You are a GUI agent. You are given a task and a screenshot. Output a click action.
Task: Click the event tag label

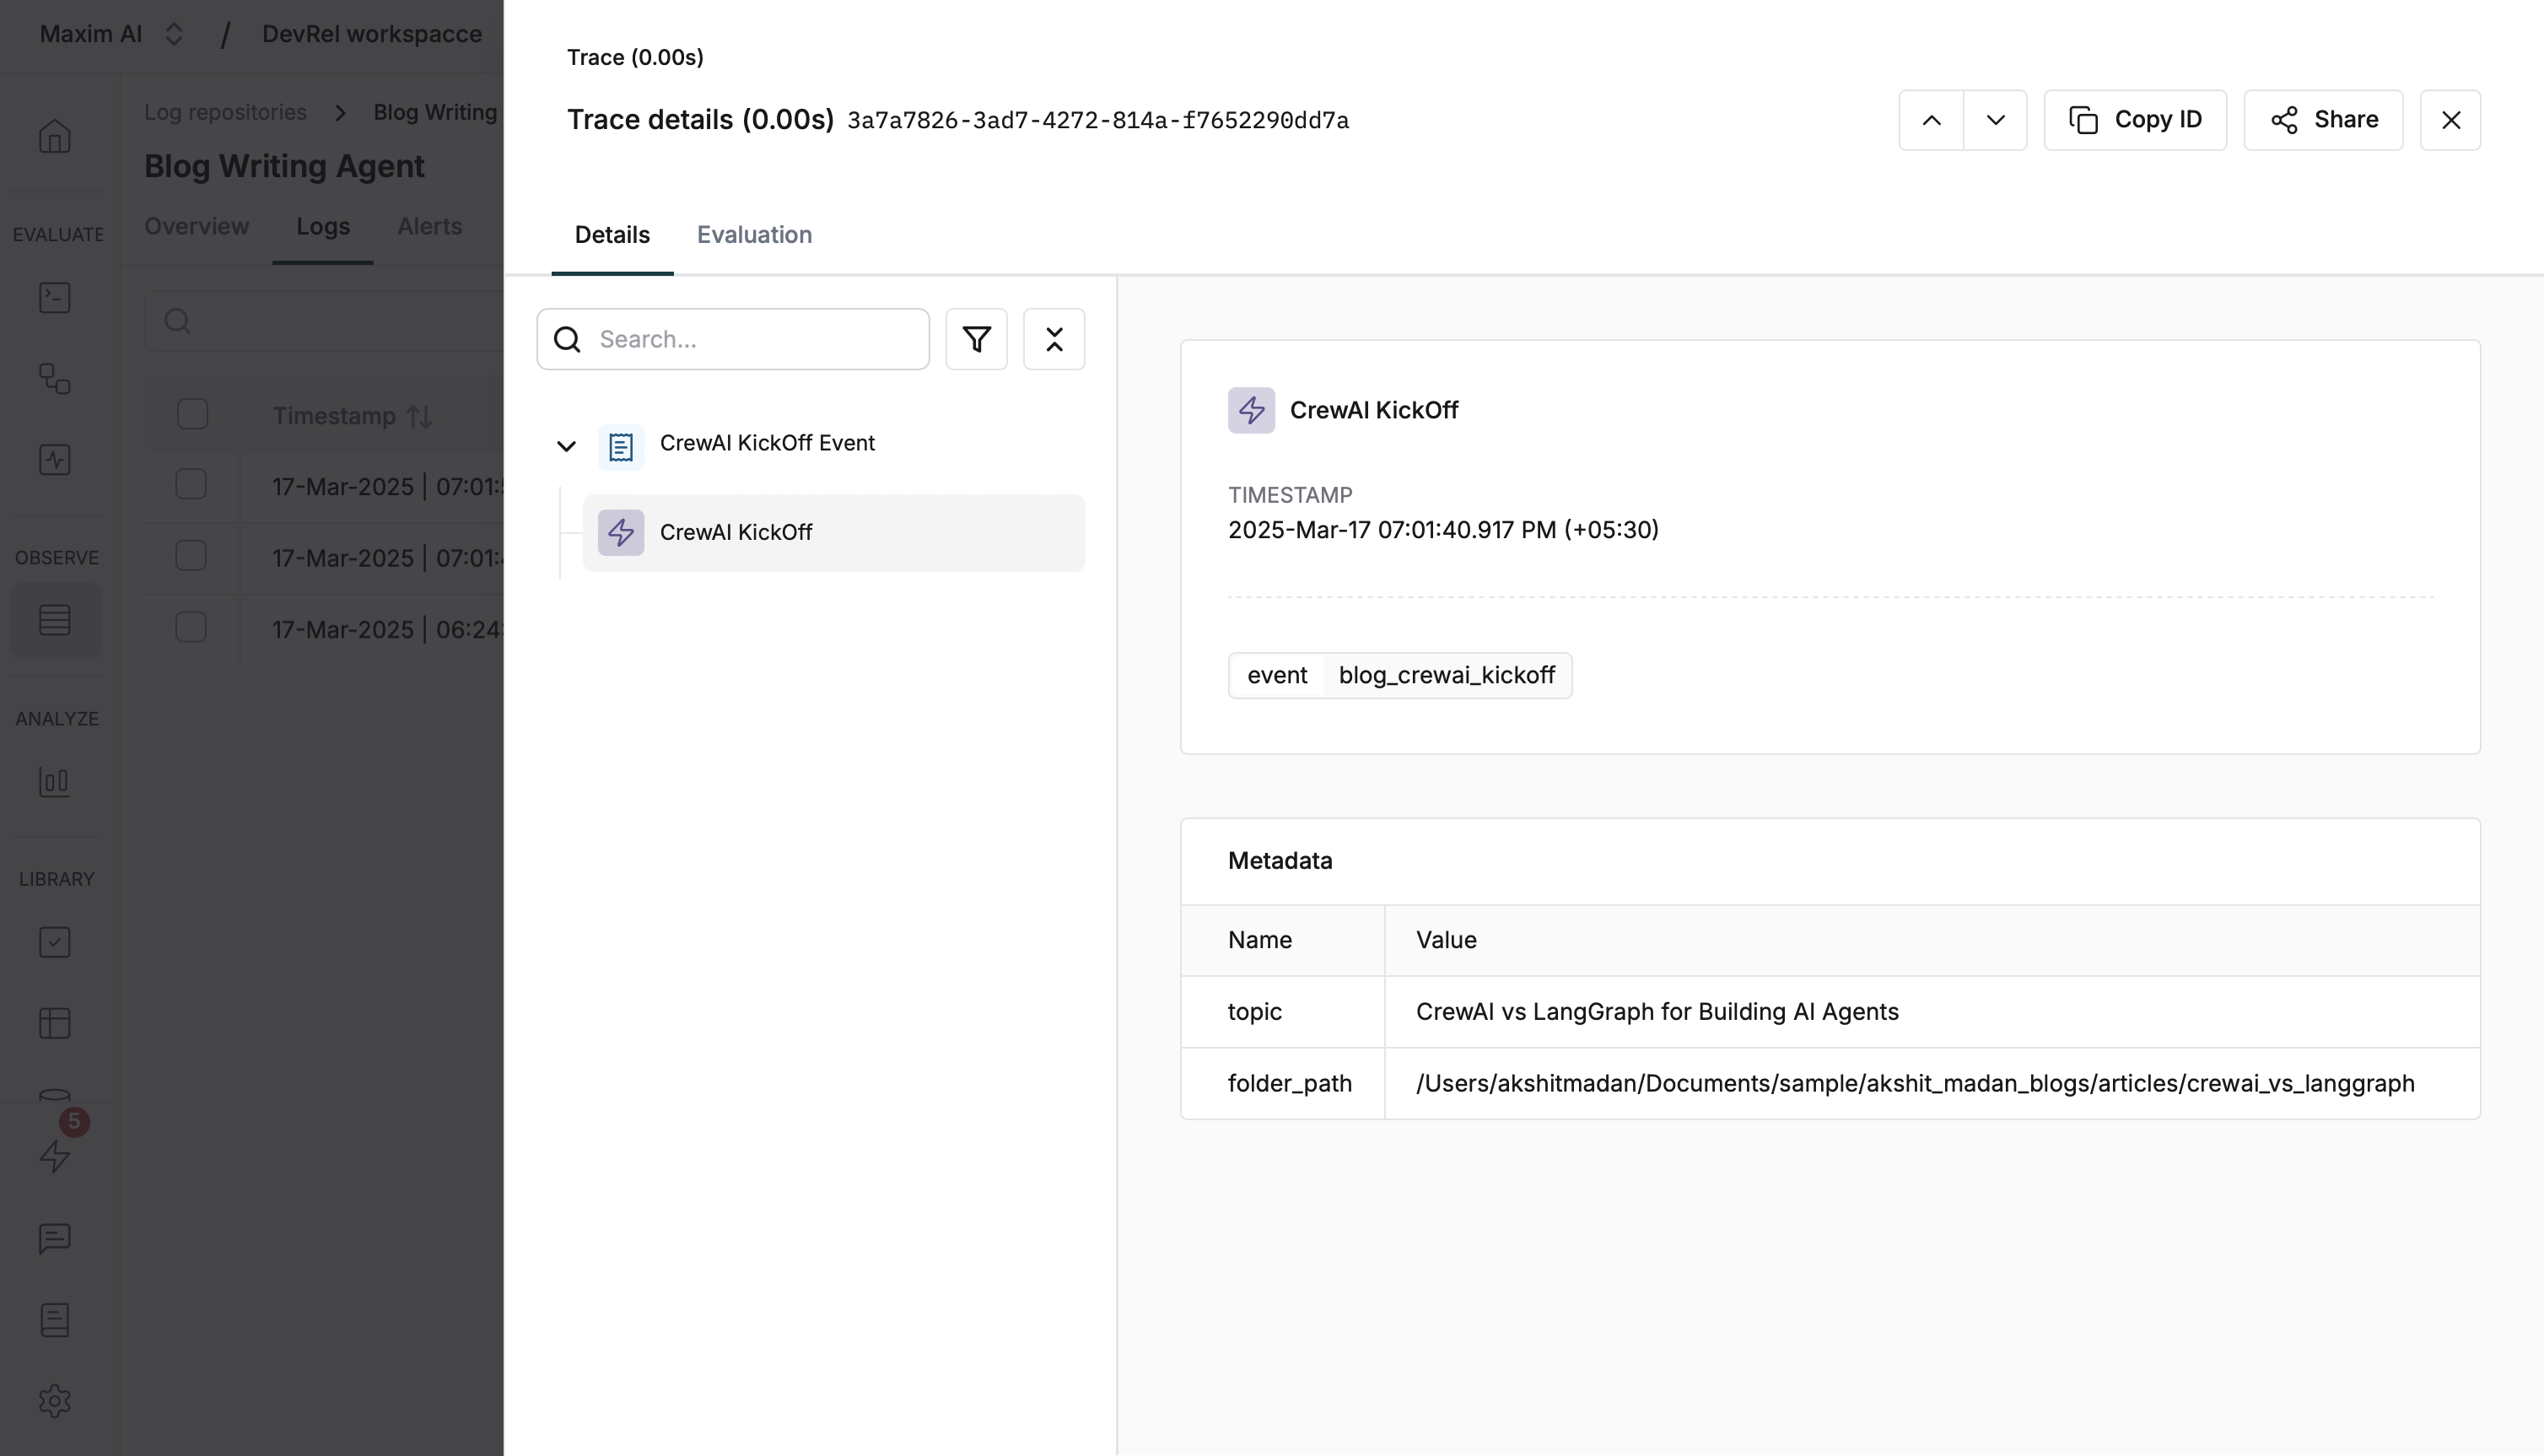[x=1276, y=675]
